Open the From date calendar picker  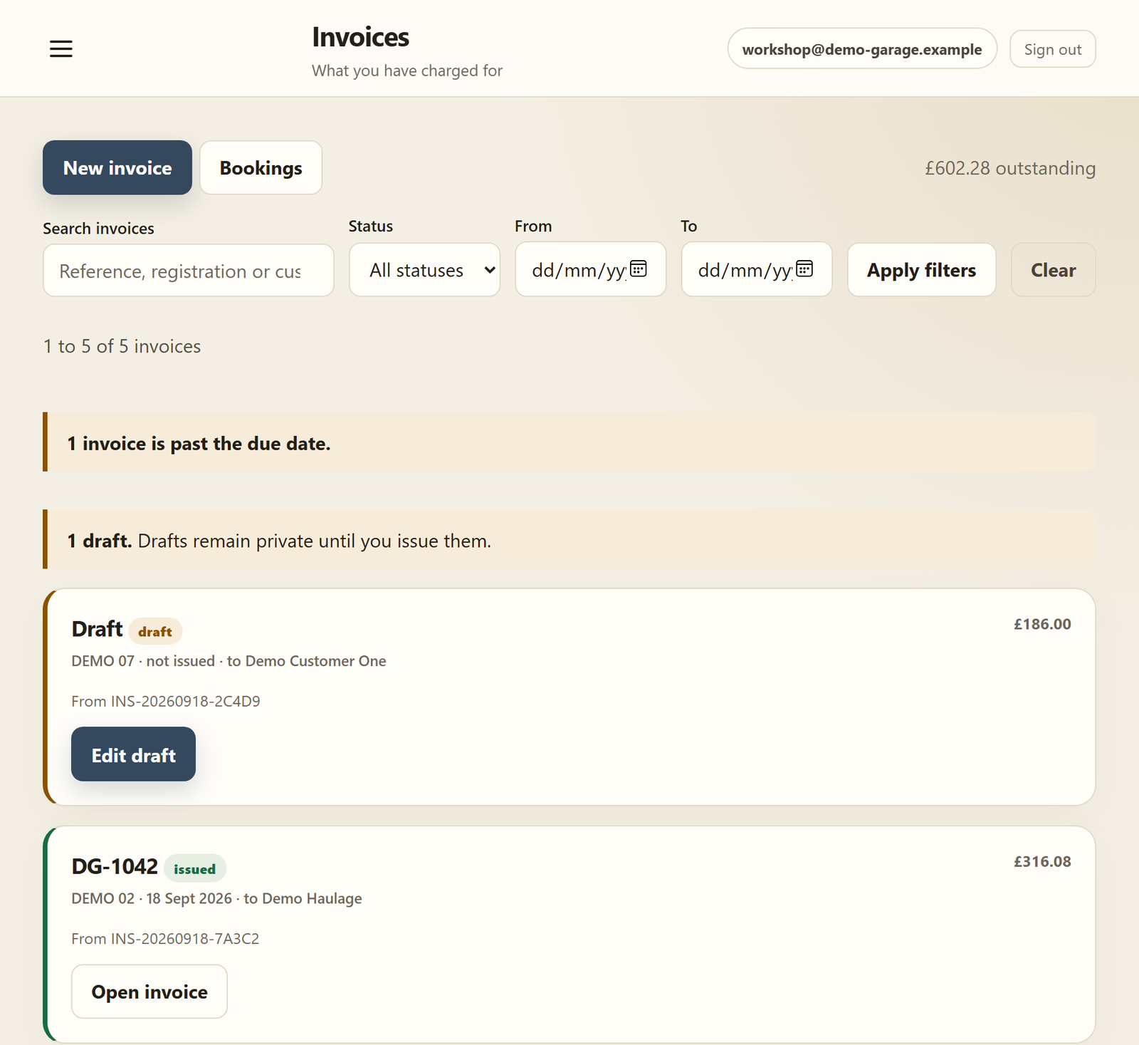(x=639, y=269)
